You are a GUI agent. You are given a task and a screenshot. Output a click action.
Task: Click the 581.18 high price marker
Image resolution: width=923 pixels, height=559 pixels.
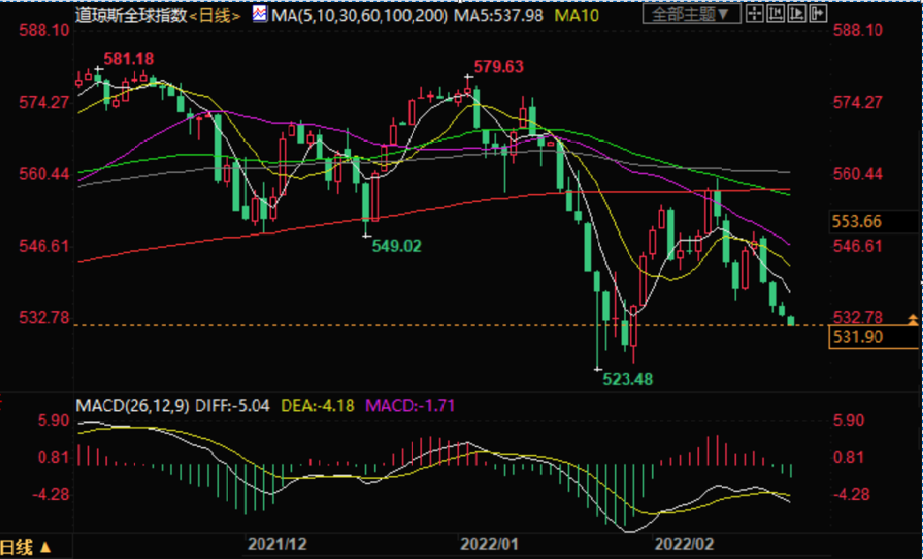[129, 59]
